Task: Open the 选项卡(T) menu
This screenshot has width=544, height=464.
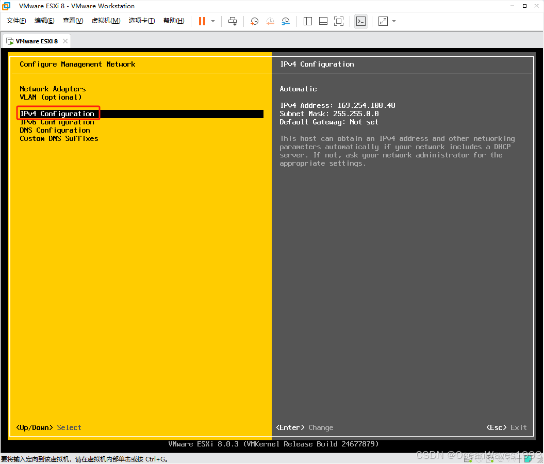Action: pyautogui.click(x=142, y=21)
